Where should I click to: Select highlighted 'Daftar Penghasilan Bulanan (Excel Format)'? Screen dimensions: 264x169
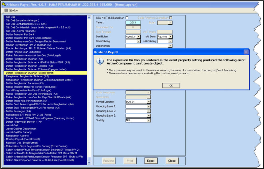click(45, 73)
